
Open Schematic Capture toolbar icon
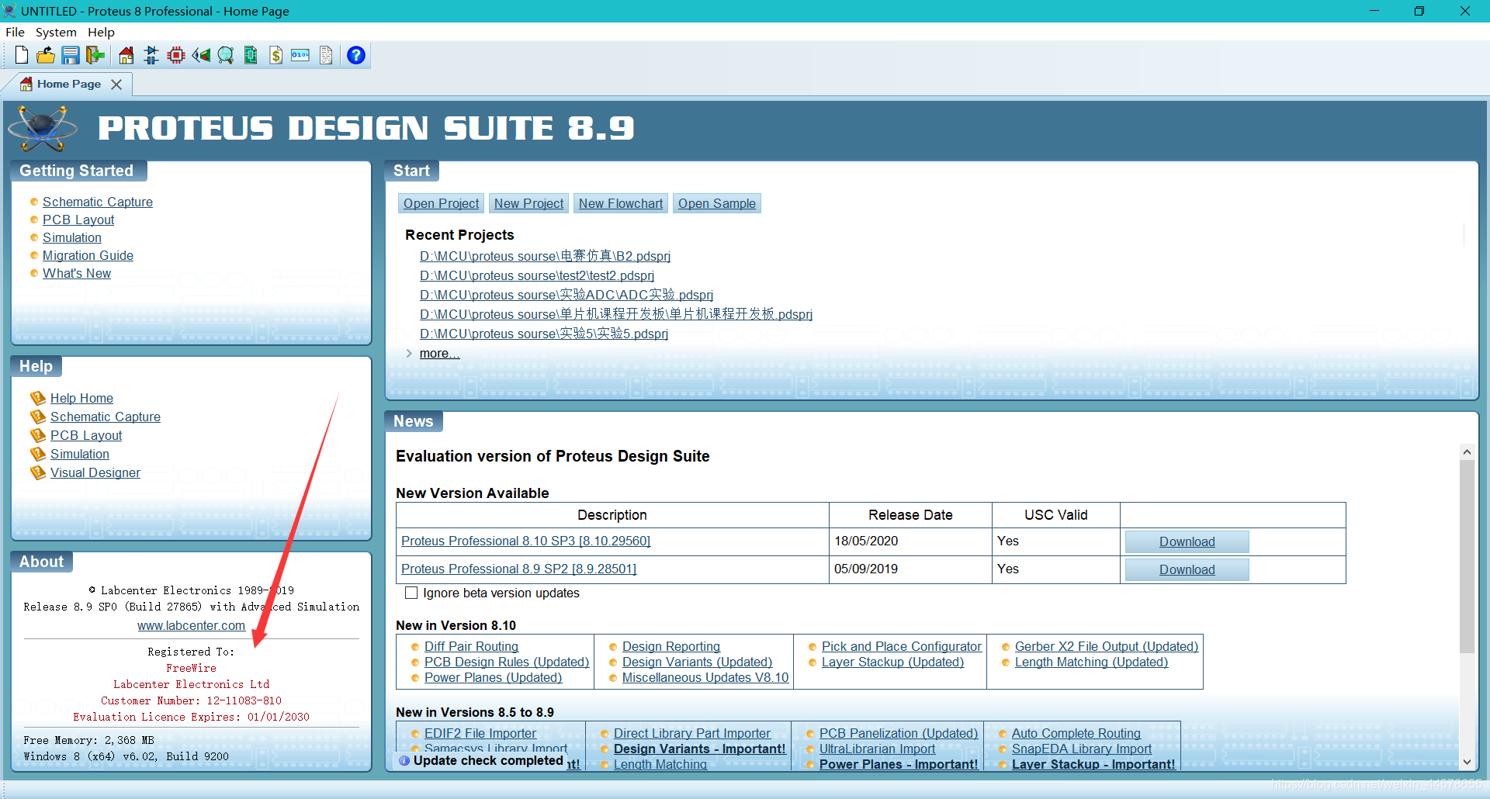[x=151, y=55]
